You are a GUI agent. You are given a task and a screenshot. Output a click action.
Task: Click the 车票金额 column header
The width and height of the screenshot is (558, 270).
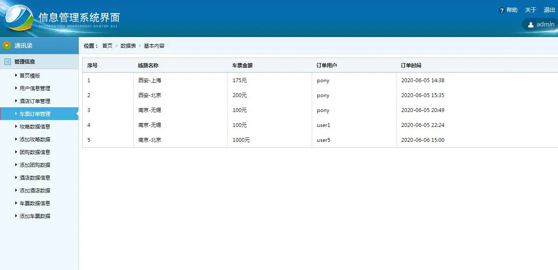click(242, 66)
